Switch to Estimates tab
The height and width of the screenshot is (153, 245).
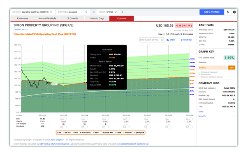pyautogui.click(x=23, y=18)
